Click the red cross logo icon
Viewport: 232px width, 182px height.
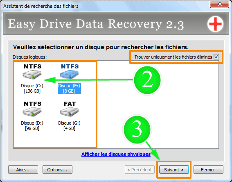click(215, 24)
